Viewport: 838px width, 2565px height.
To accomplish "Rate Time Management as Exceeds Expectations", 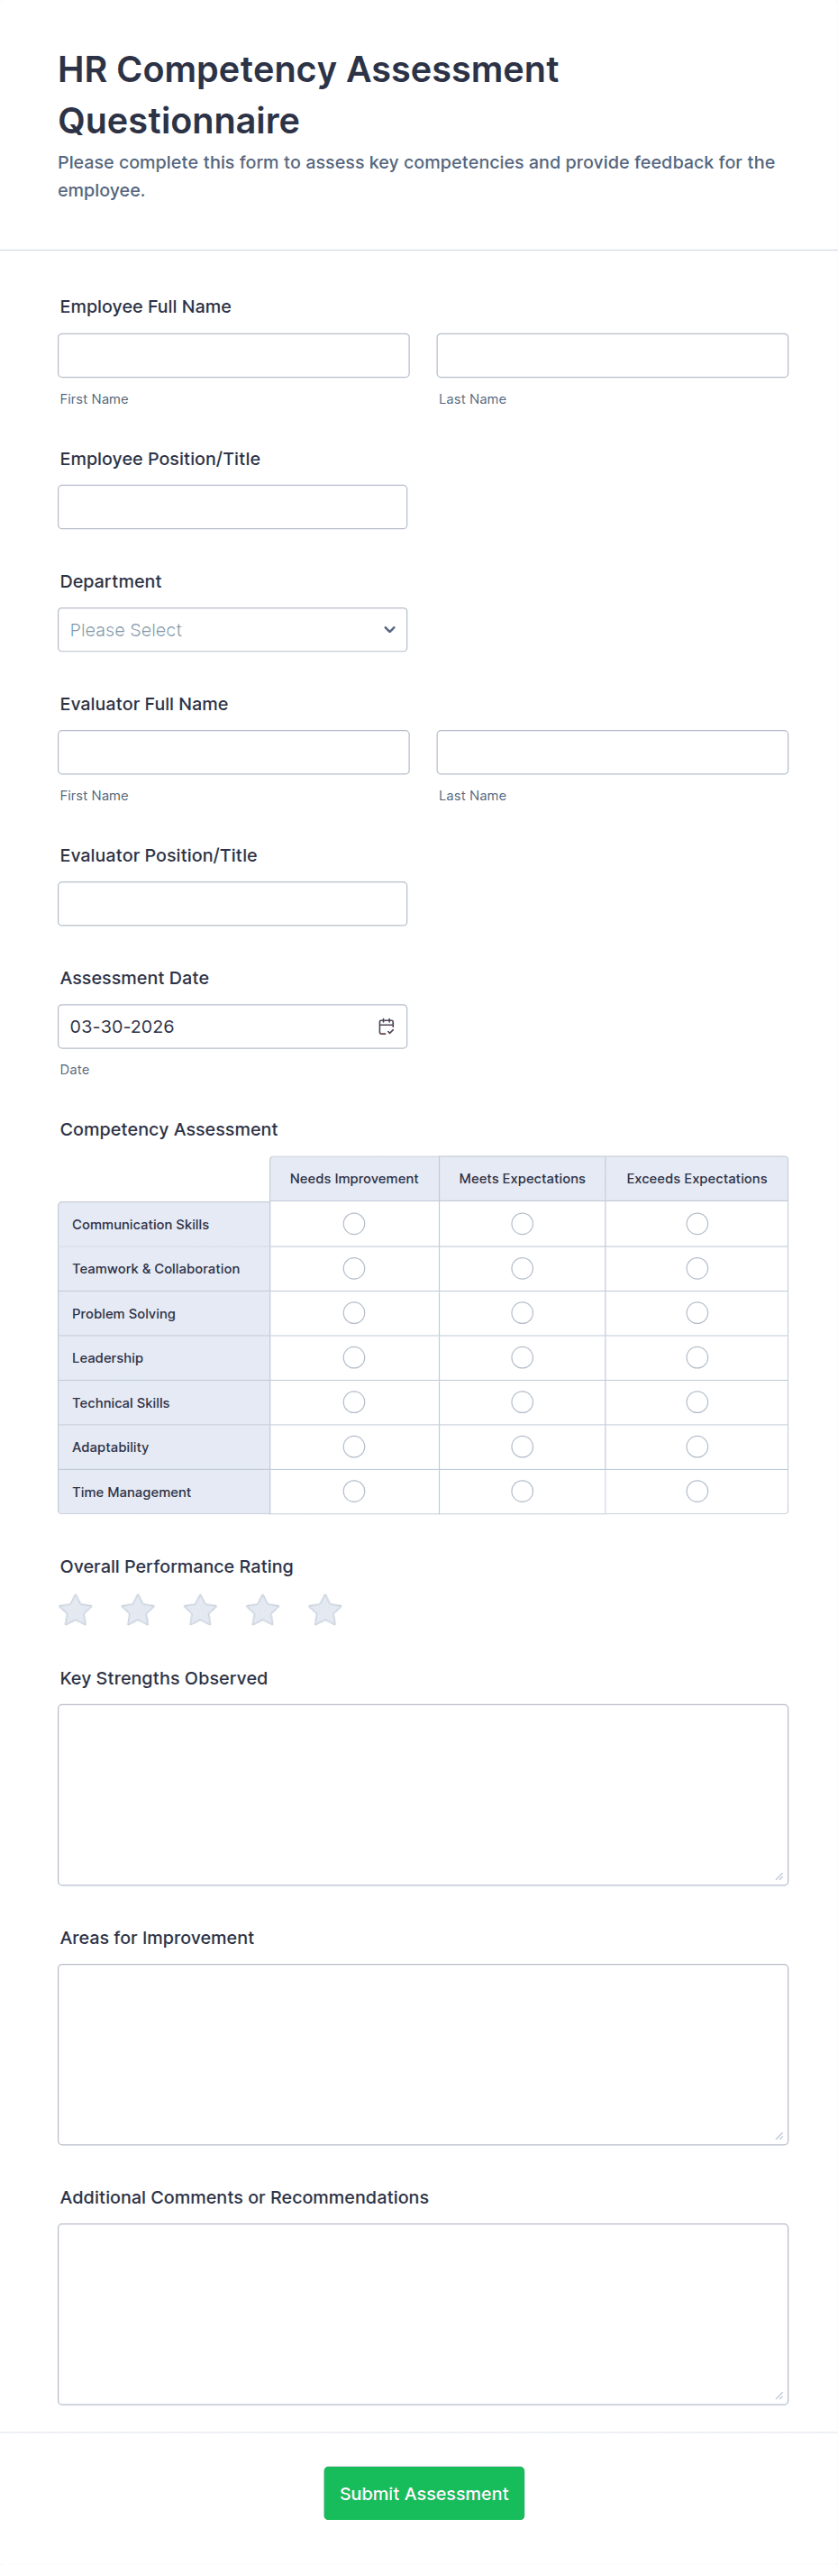I will (x=697, y=1491).
